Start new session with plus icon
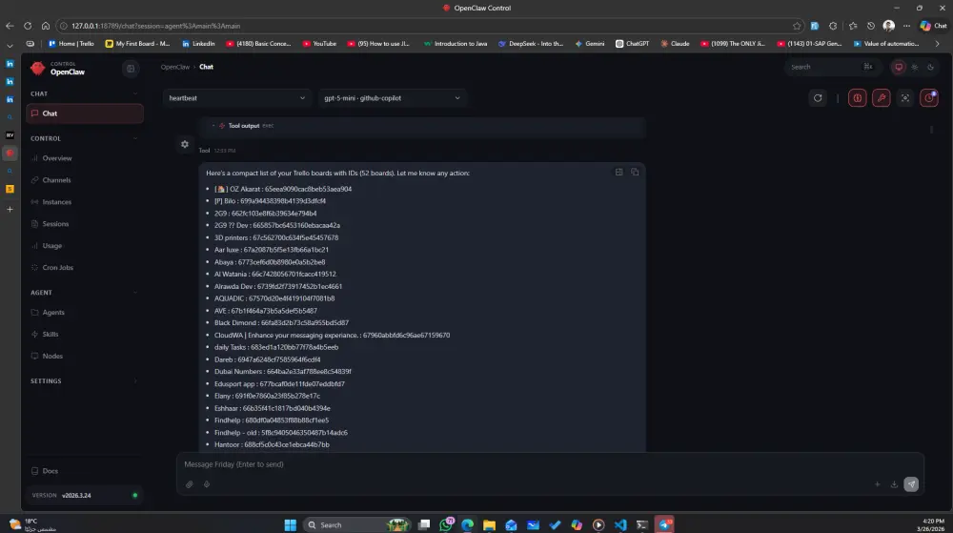This screenshot has width=953, height=533. coord(877,484)
